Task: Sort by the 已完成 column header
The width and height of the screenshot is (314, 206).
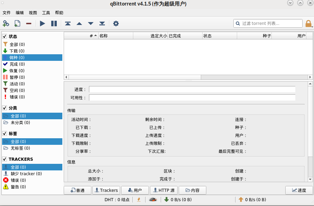Action: [x=185, y=36]
